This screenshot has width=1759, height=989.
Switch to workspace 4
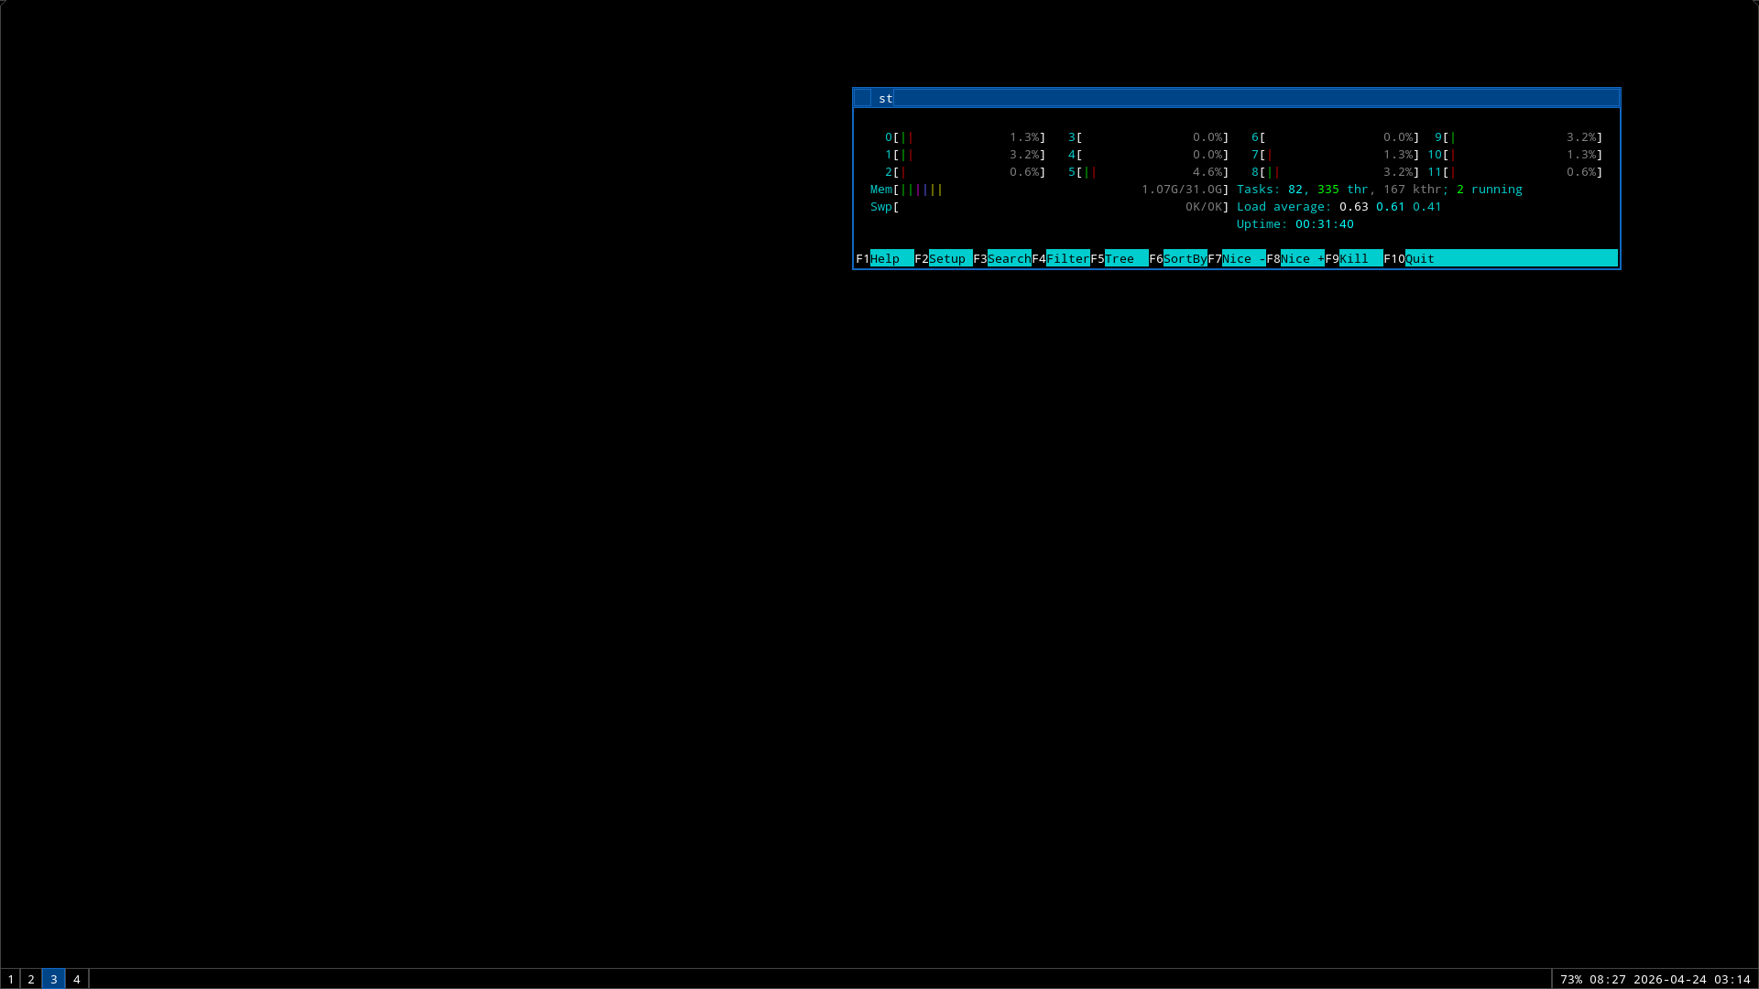point(77,979)
